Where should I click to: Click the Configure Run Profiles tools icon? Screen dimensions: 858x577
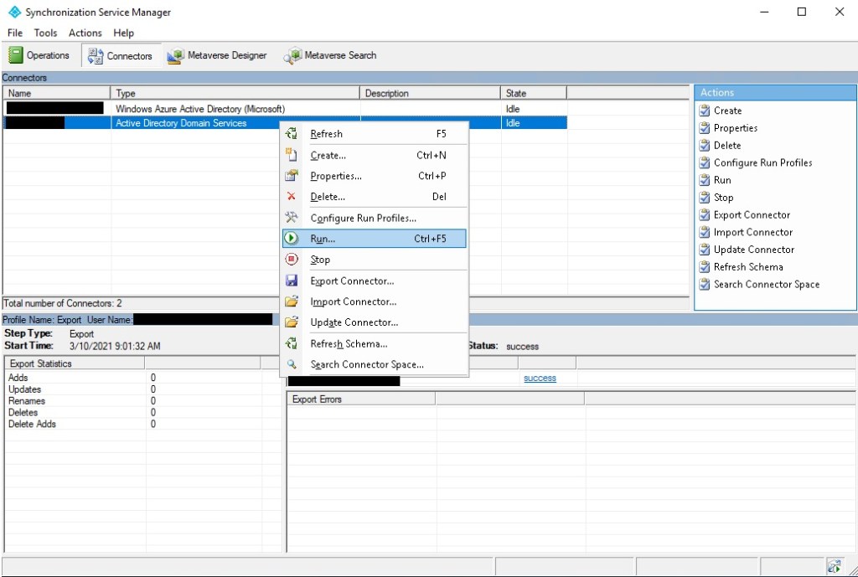coord(292,218)
